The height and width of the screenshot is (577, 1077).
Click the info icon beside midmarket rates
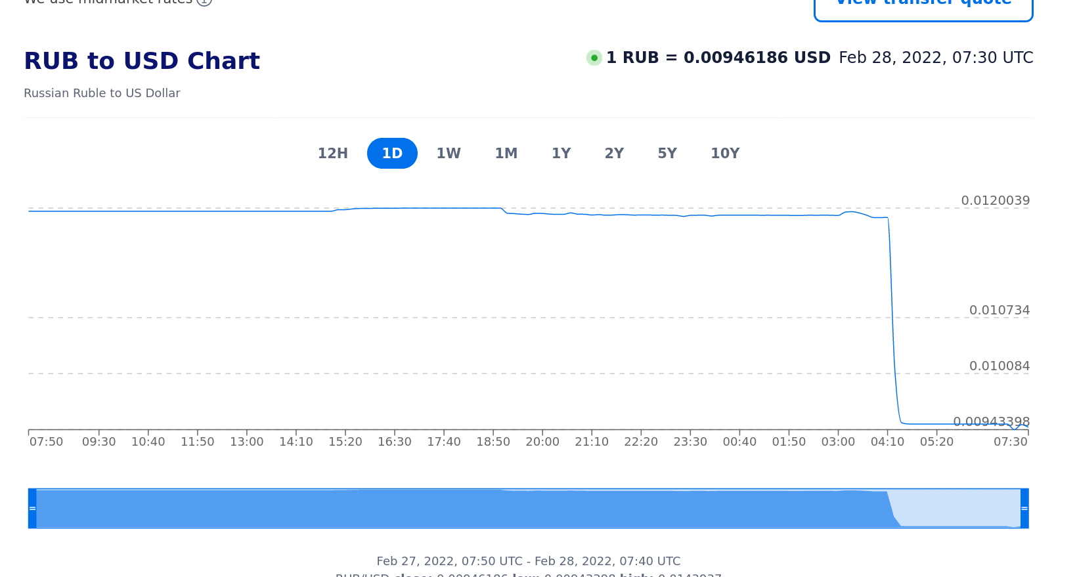pyautogui.click(x=204, y=2)
